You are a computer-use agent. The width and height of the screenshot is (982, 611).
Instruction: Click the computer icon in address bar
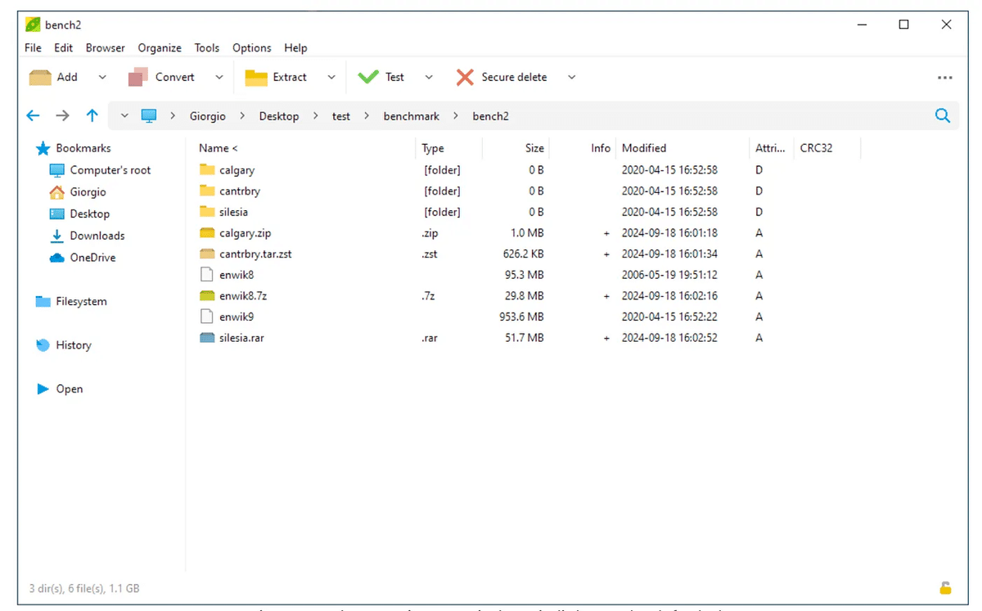(x=148, y=116)
